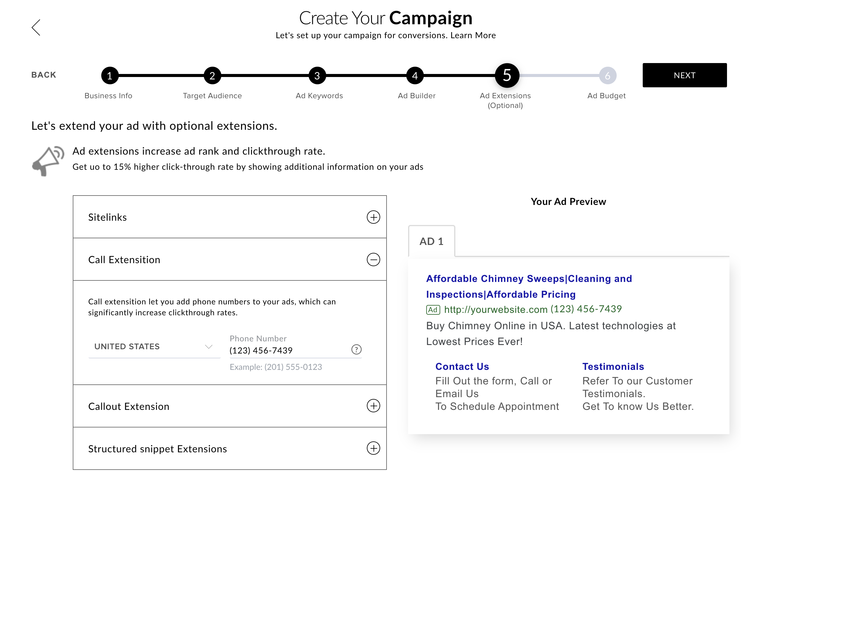Expand Structured snippet Extensions section
The image size is (841, 633).
tap(373, 448)
